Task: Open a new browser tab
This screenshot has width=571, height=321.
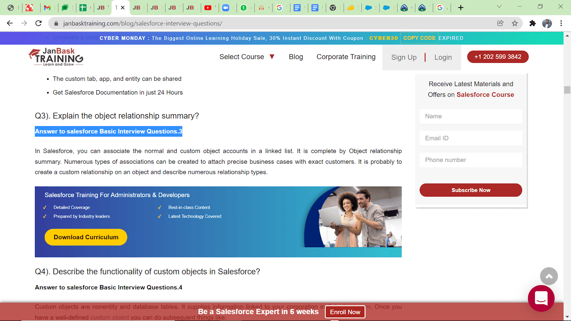Action: (x=461, y=7)
